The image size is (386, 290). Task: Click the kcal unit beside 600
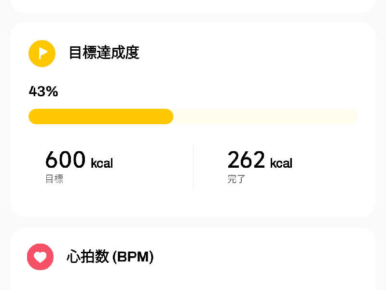point(102,163)
